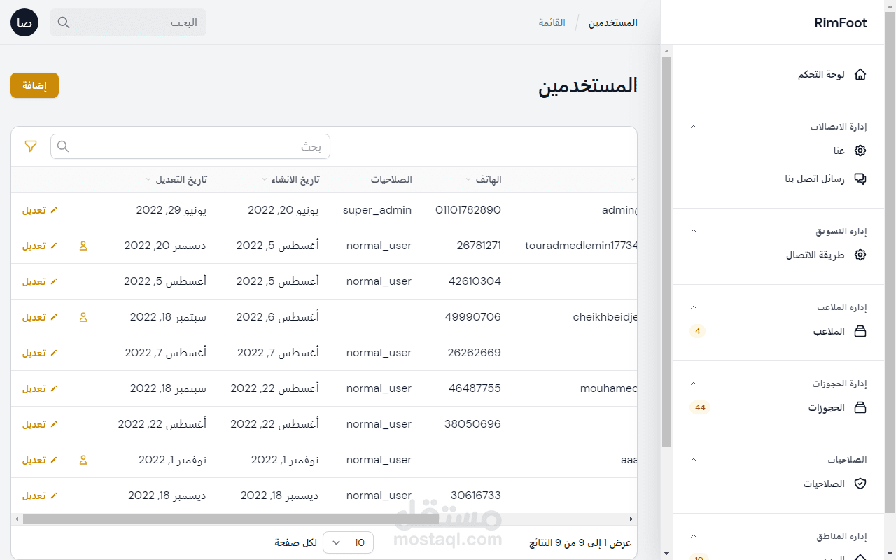
Task: Click the results count text عرض 1 إلى 9
Action: click(580, 543)
